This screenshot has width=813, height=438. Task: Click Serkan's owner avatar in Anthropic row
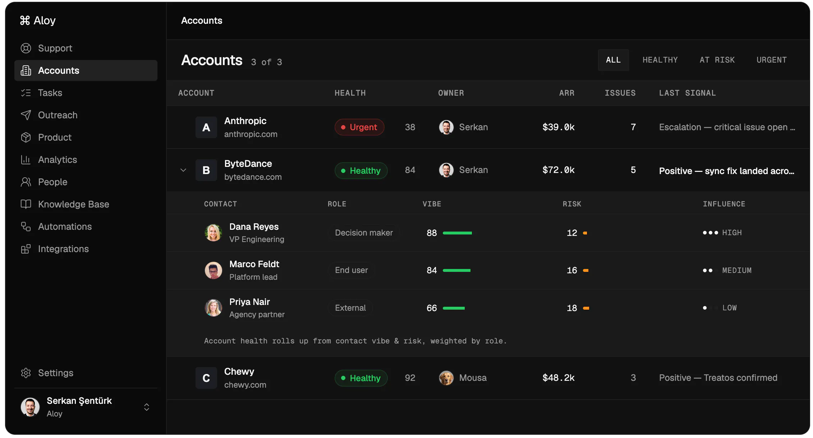446,127
